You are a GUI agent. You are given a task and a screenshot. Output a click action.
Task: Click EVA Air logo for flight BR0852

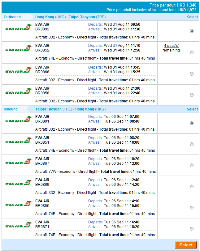coord(18,49)
